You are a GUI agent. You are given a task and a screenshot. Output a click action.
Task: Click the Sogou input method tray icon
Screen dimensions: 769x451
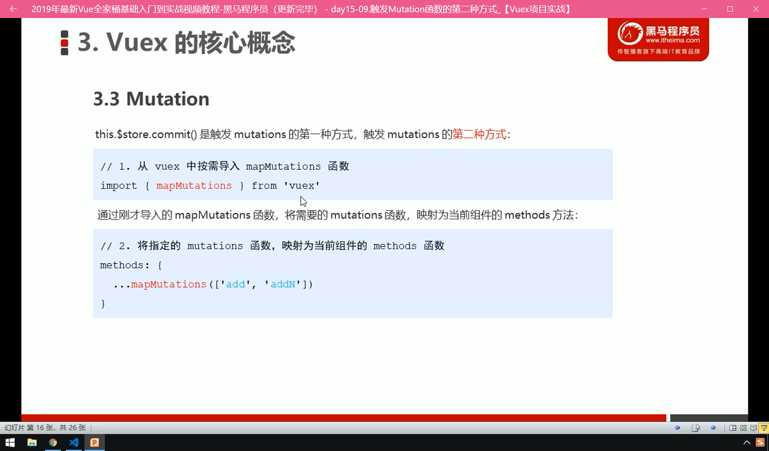coord(760,442)
